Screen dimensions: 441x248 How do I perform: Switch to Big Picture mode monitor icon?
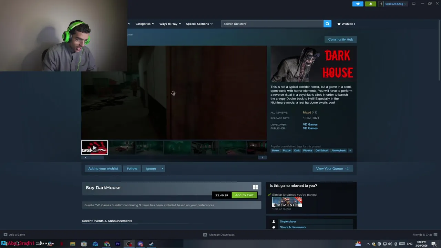click(413, 4)
